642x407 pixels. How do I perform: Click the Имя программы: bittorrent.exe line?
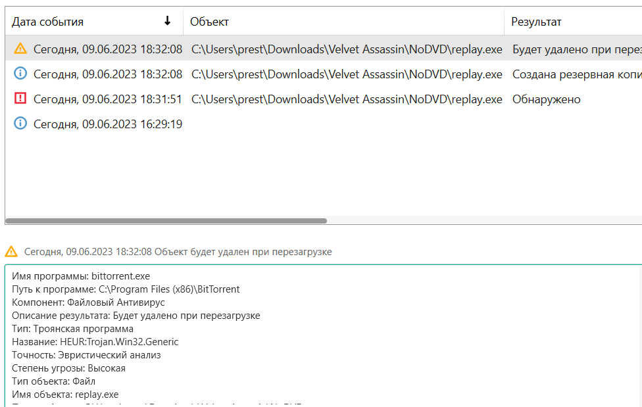(81, 276)
